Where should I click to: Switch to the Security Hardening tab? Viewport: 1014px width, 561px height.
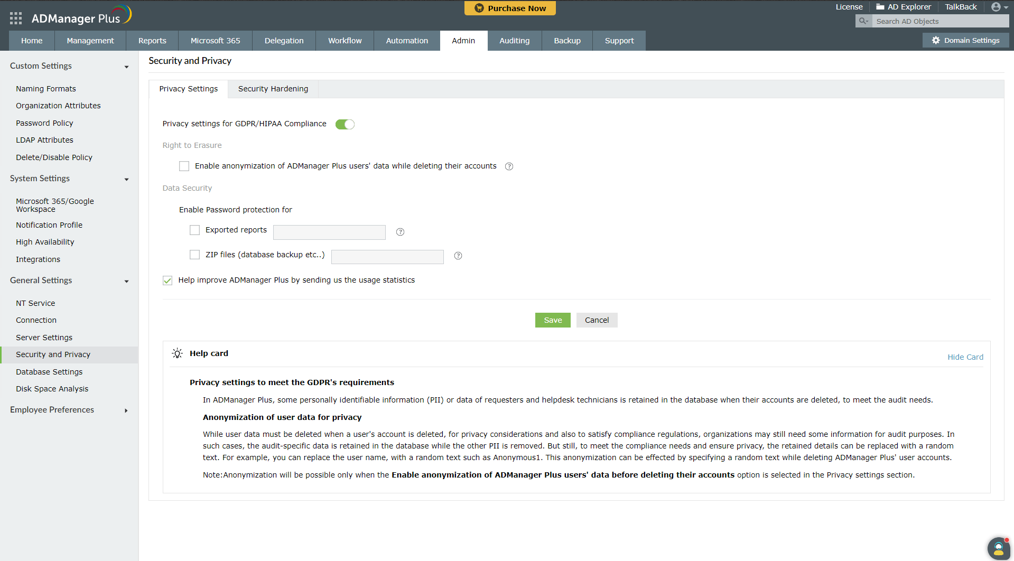(273, 89)
